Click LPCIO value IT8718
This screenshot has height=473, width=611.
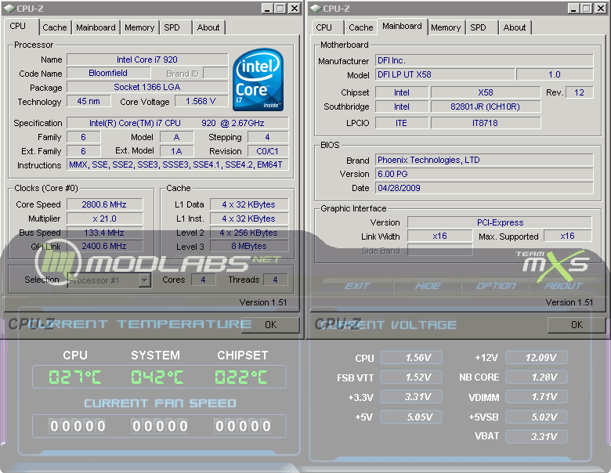(x=486, y=123)
